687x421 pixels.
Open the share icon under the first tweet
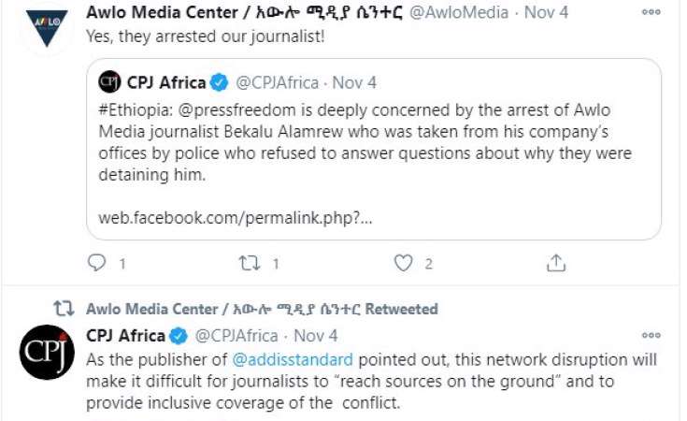pyautogui.click(x=556, y=263)
